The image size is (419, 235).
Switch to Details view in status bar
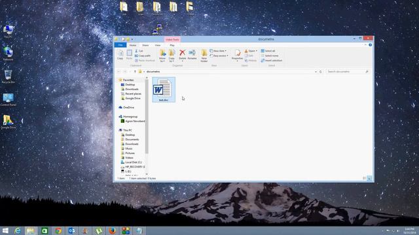point(365,178)
